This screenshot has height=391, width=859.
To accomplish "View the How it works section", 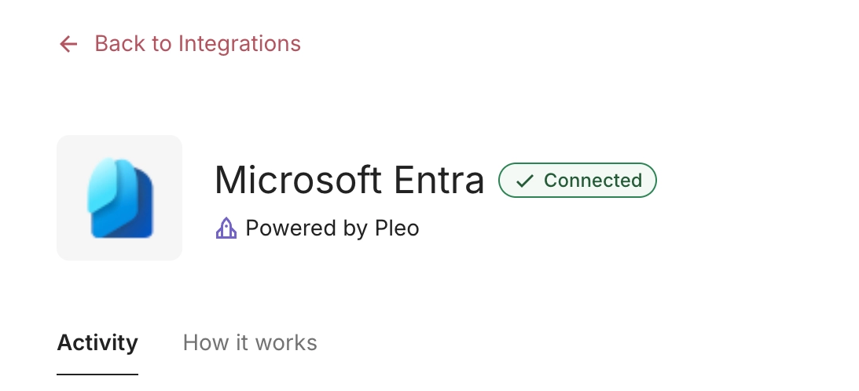I will click(250, 343).
